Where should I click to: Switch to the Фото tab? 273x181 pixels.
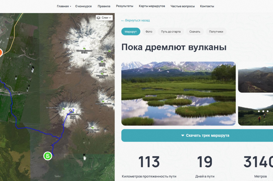(149, 32)
